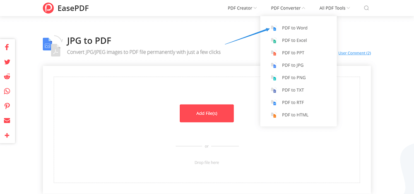Share page via Pinterest icon
This screenshot has width=414, height=194.
click(7, 106)
